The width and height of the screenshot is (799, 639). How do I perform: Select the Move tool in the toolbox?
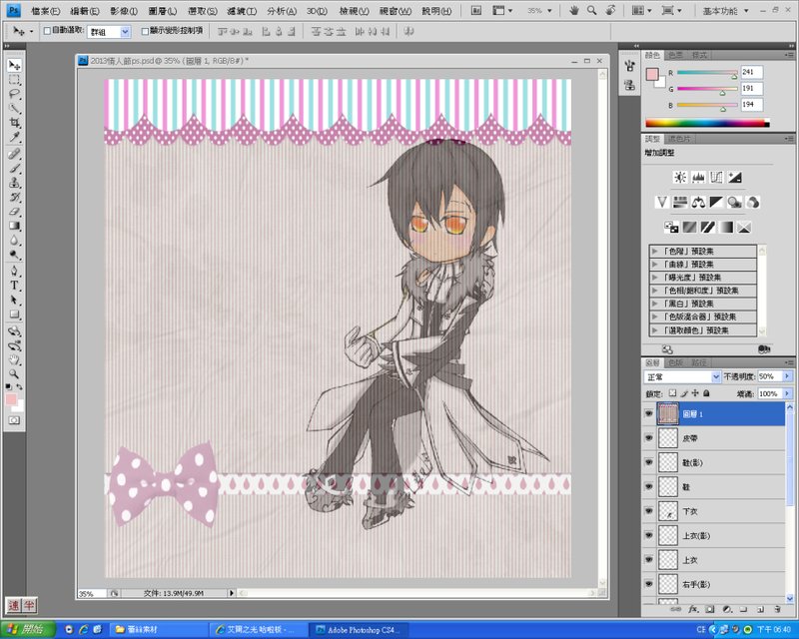14,65
